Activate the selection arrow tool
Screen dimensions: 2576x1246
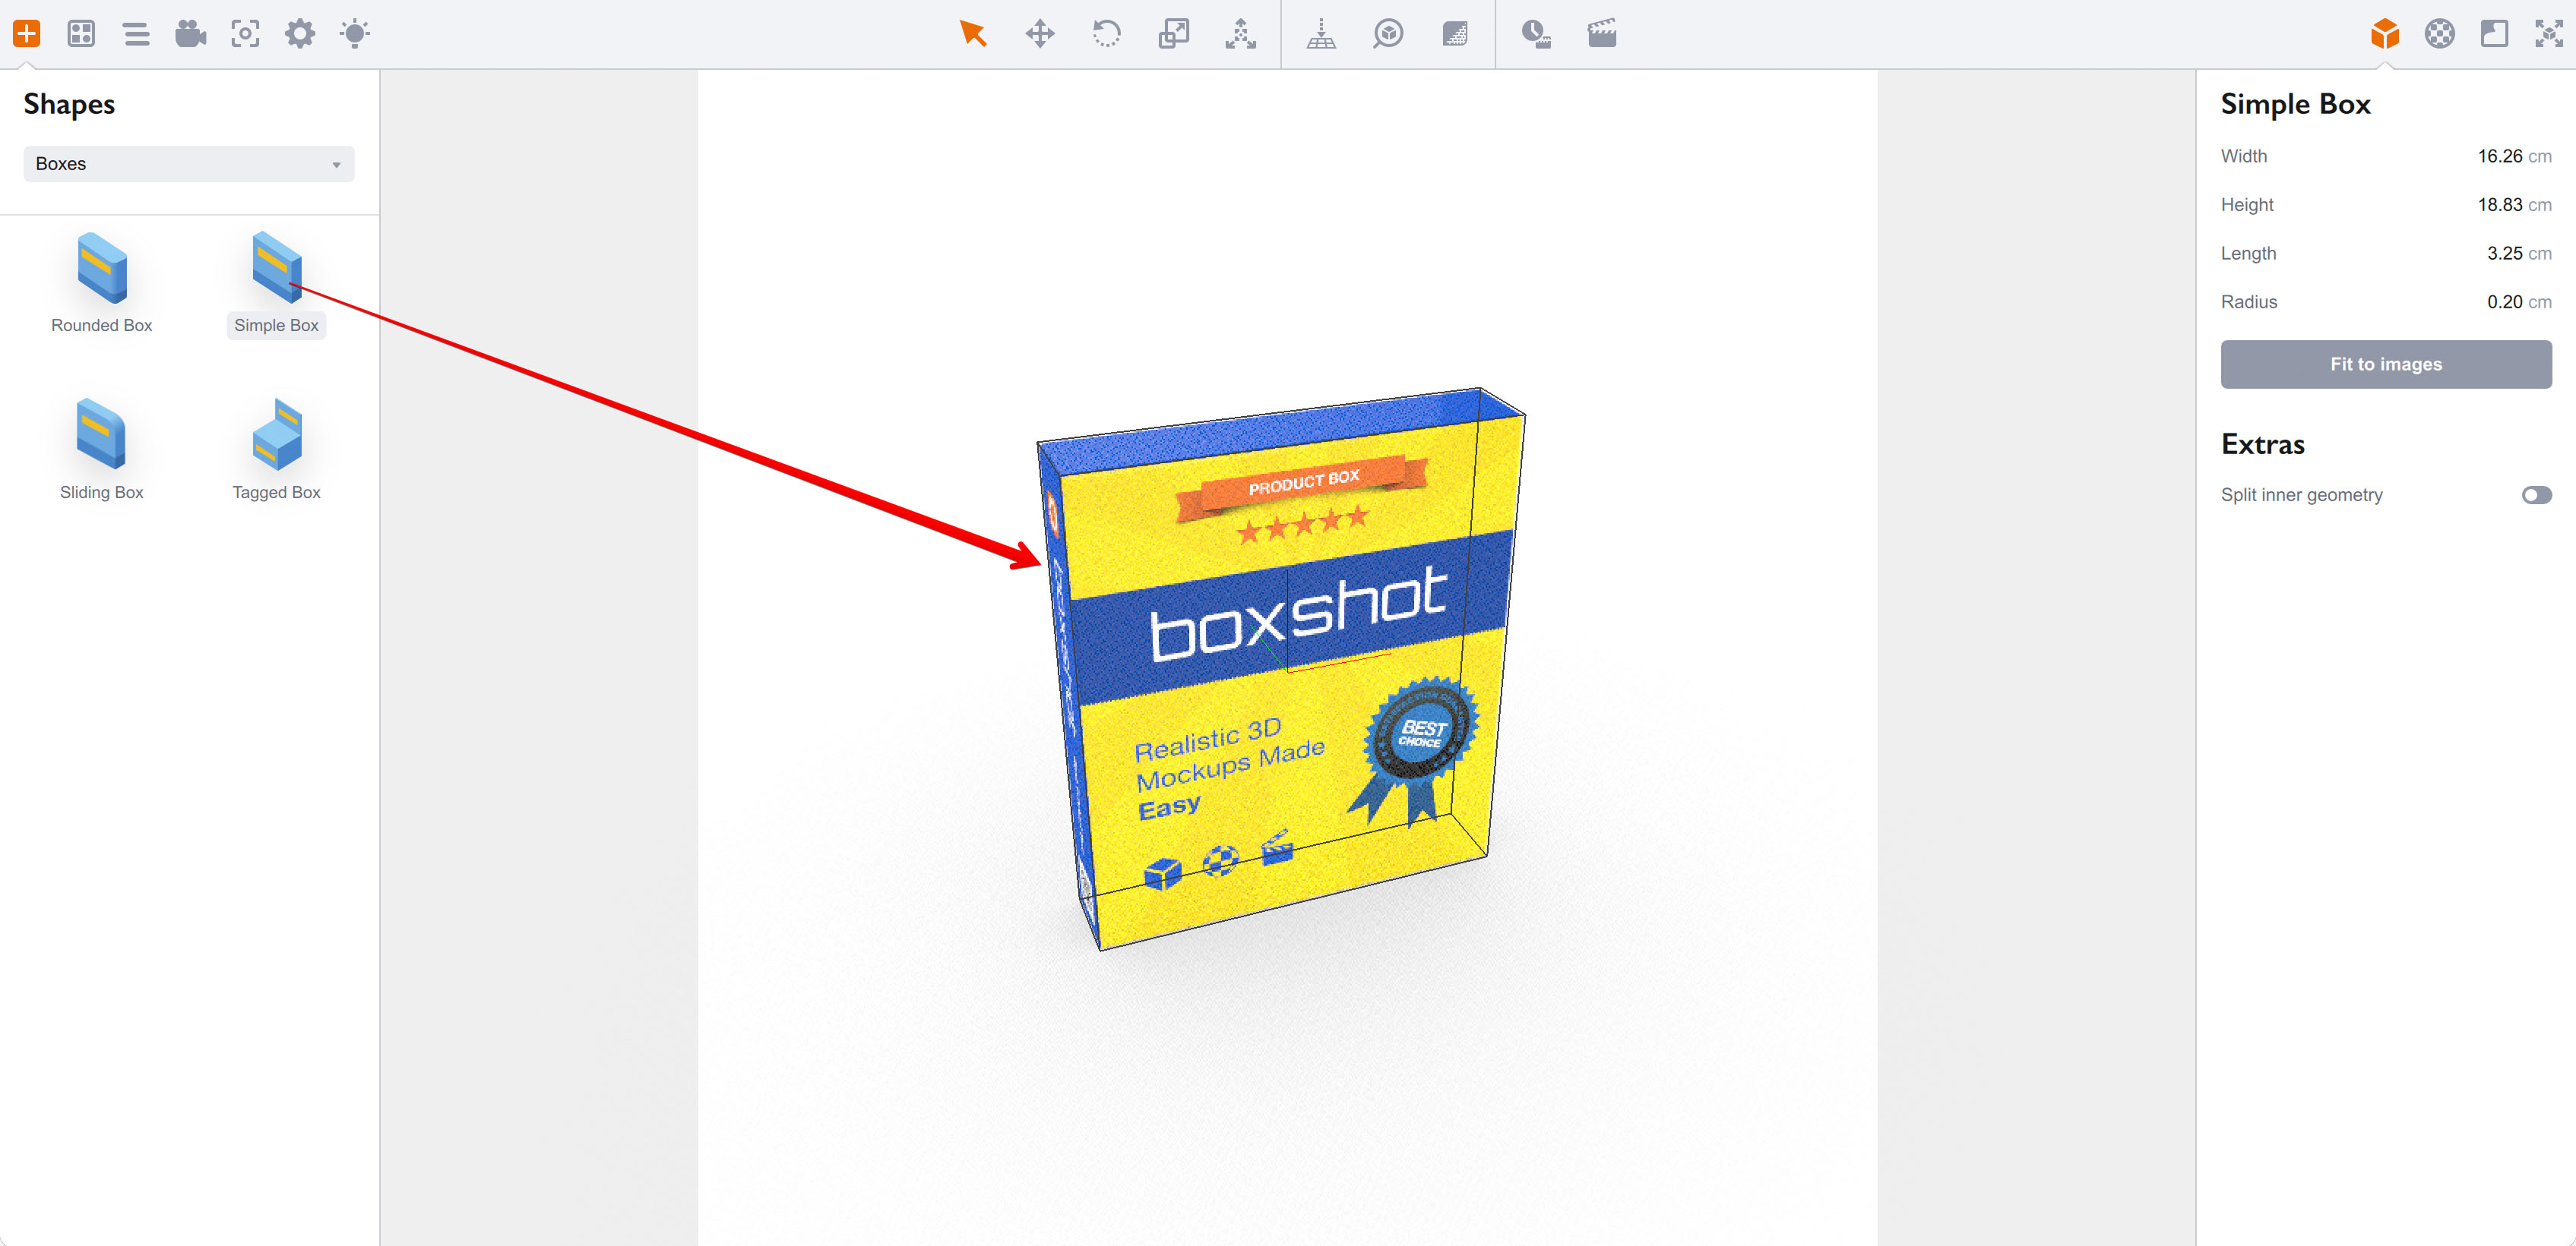click(x=971, y=34)
